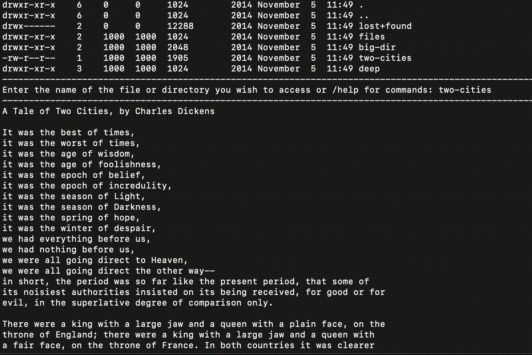Click the line 'It was the best of times,'

[x=68, y=133]
